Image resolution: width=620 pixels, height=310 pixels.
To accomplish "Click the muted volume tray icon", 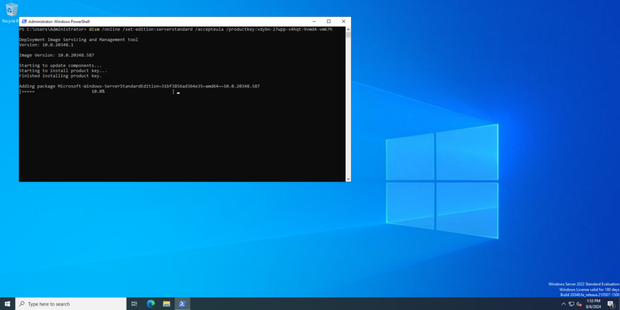I will coord(579,304).
